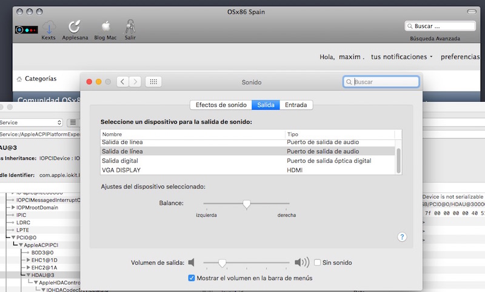Select the LPTE tree entry

[x=22, y=230]
